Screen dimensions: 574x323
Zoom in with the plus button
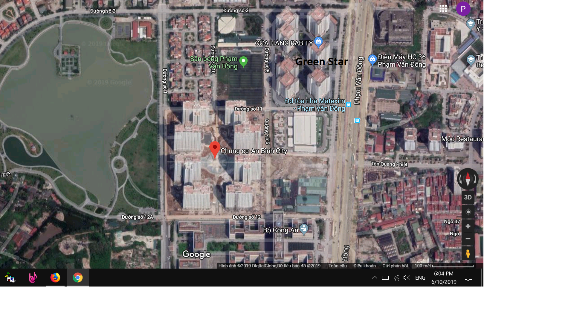pyautogui.click(x=468, y=226)
